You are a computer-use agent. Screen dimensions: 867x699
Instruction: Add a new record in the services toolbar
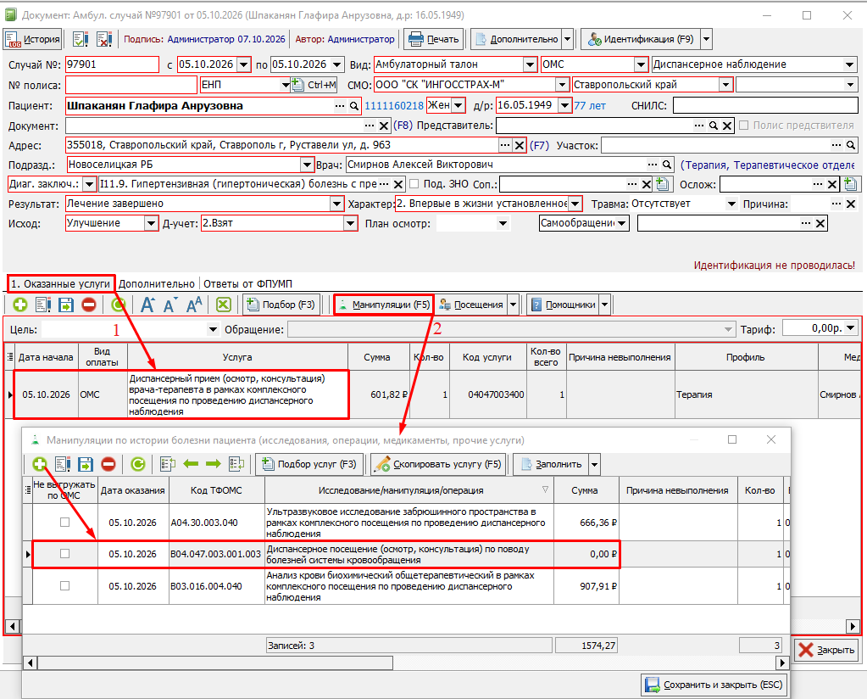pyautogui.click(x=20, y=305)
